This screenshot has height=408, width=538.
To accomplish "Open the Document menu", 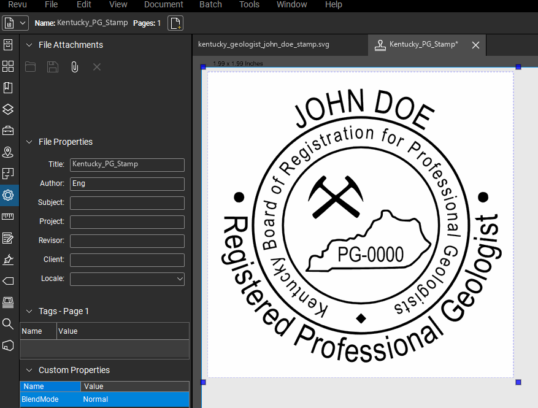I will [x=164, y=4].
